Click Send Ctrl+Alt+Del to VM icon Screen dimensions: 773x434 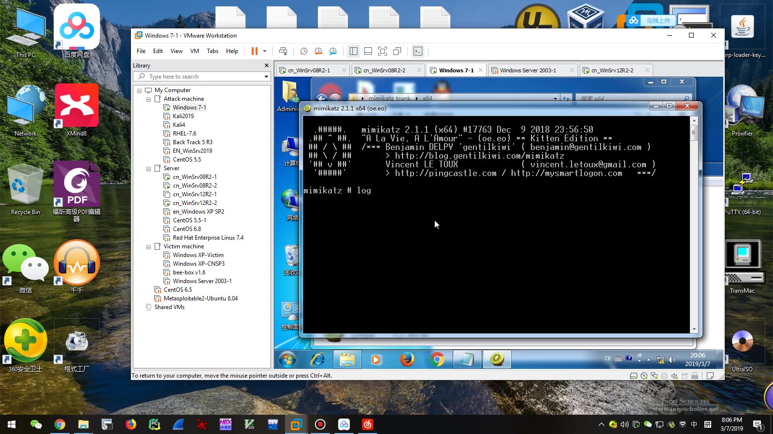point(283,51)
